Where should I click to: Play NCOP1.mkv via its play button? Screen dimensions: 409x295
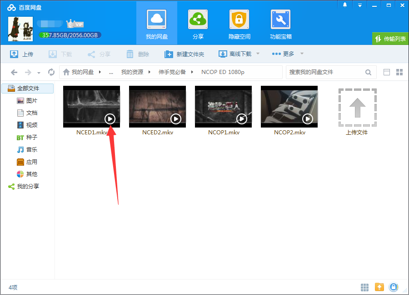pyautogui.click(x=242, y=119)
